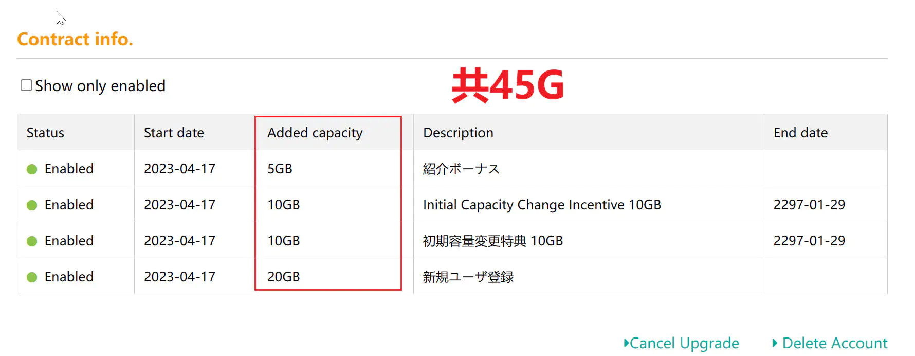This screenshot has height=356, width=915.
Task: Click the green status dot in the Initial Capacity row
Action: [x=32, y=205]
